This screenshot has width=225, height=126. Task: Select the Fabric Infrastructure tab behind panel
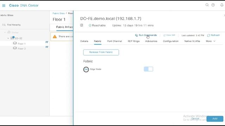[65, 27]
